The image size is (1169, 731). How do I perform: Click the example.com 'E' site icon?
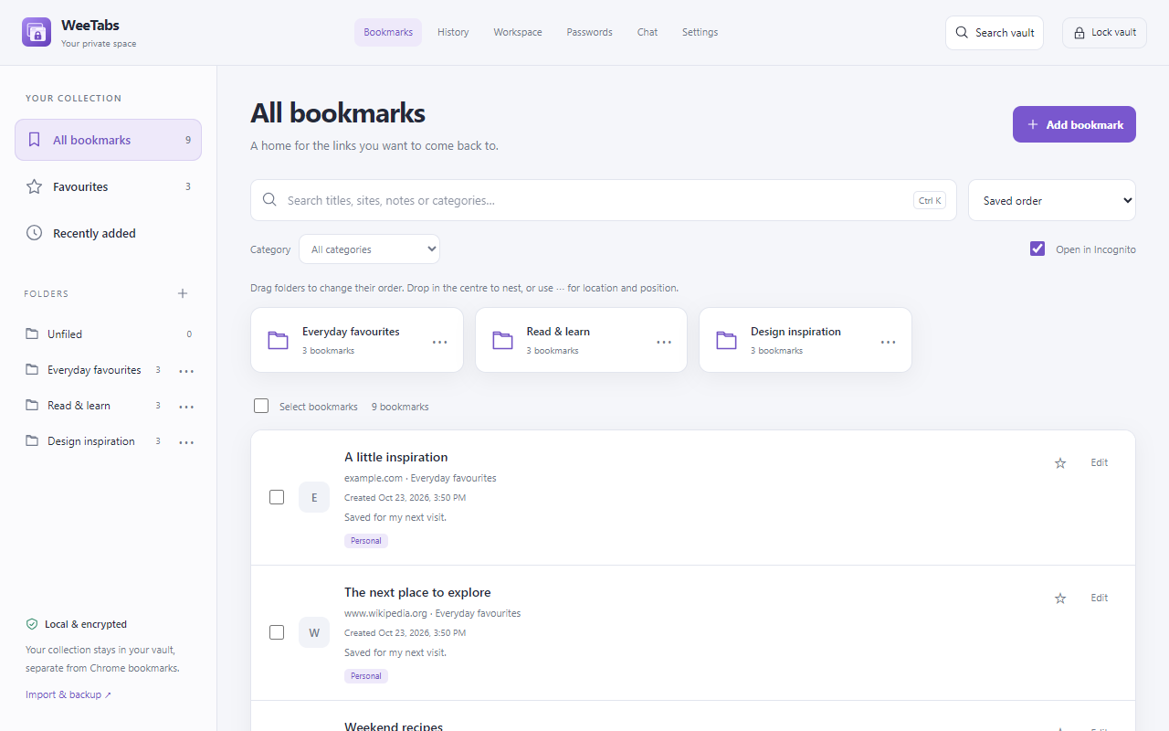click(x=314, y=497)
